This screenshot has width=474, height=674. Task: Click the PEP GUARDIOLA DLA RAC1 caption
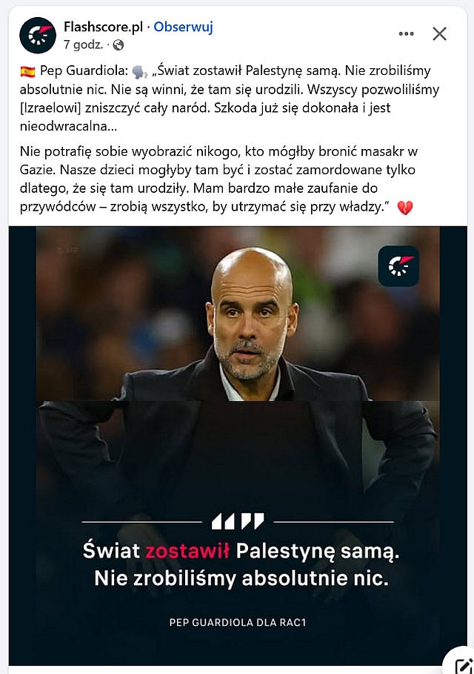(x=238, y=622)
